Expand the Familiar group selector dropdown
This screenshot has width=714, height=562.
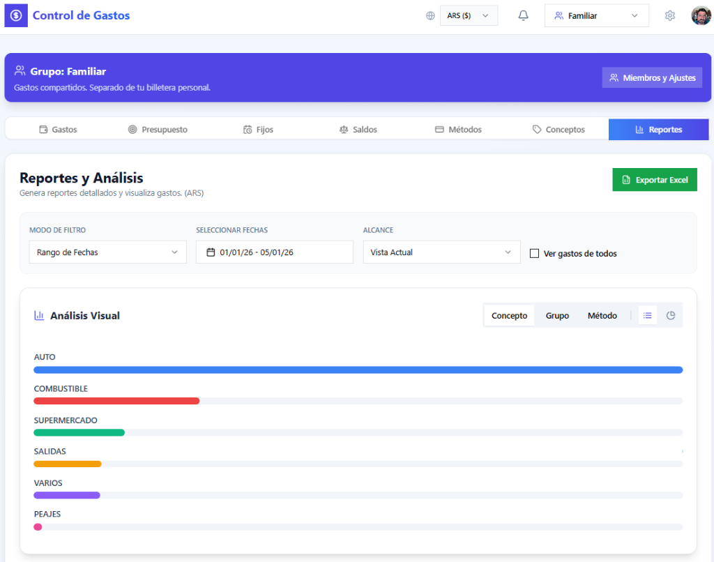[596, 15]
